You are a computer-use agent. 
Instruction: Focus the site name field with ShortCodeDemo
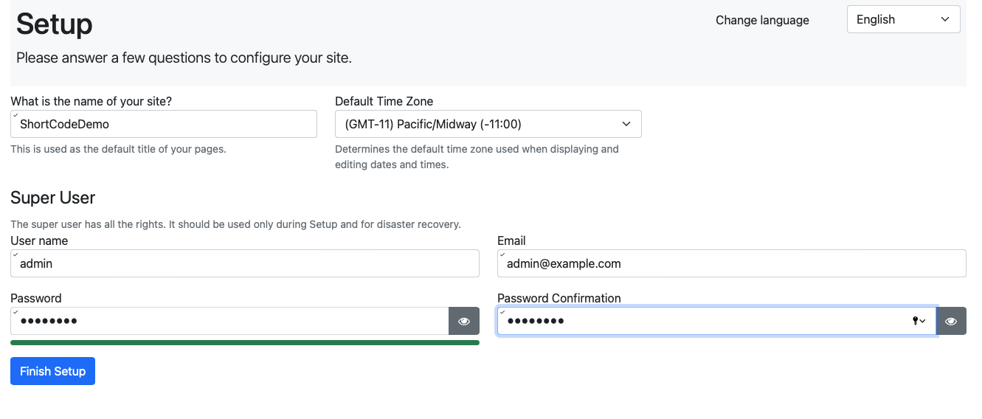[x=164, y=124]
